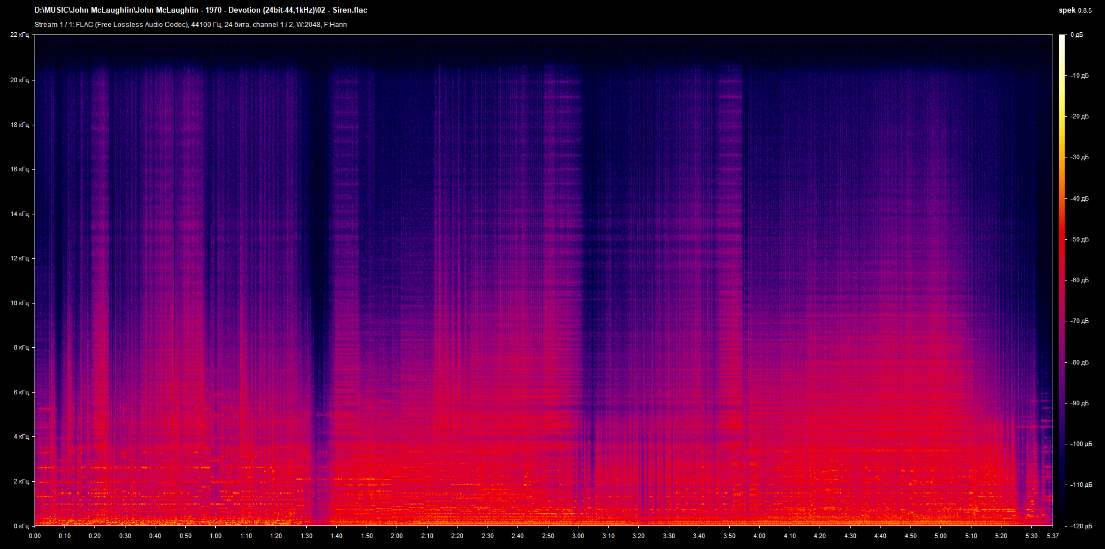
Task: Click the 1:00 time axis label
Action: point(215,536)
